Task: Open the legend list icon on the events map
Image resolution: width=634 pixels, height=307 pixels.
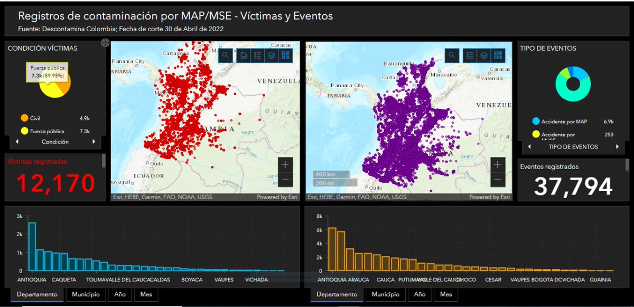Action: tap(470, 55)
